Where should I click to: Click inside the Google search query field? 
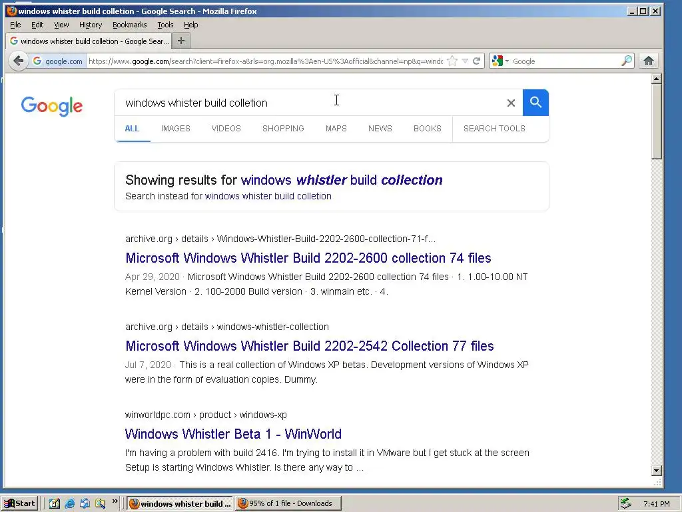(x=309, y=103)
